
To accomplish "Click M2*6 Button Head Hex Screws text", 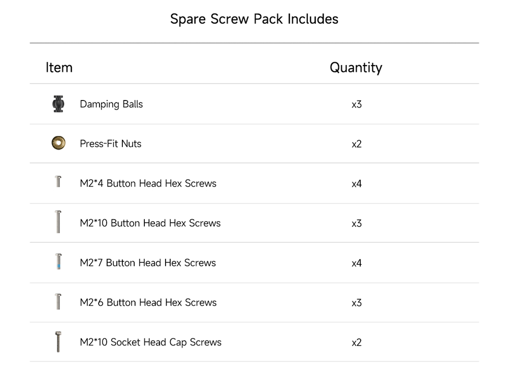I will pyautogui.click(x=148, y=302).
